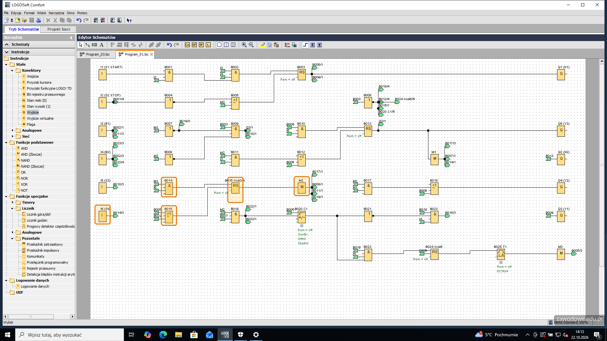Toggle the GF basic functions button
The width and height of the screenshot is (607, 341).
pyautogui.click(x=194, y=45)
